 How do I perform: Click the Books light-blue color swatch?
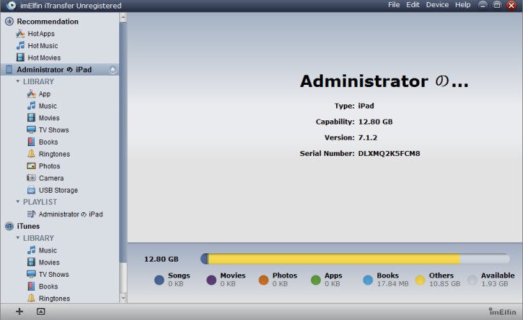368,280
